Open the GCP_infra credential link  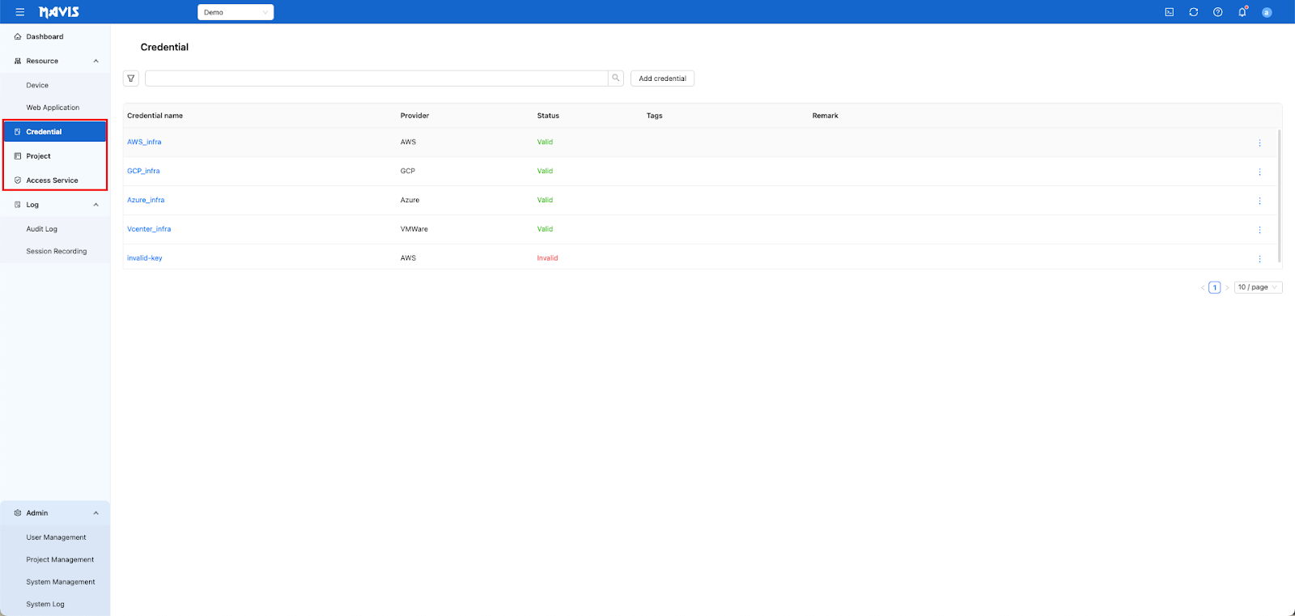(143, 172)
